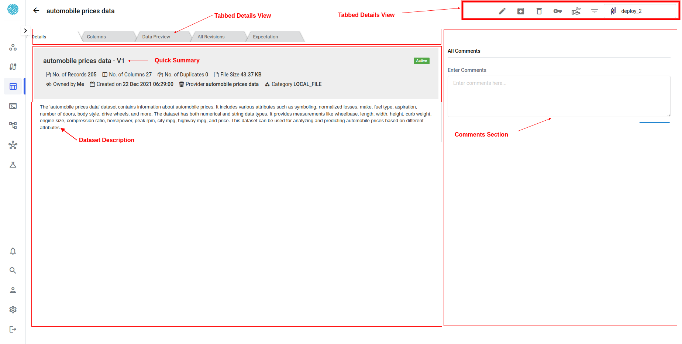682x344 pixels.
Task: Select the terminal icon in left sidebar
Action: (13, 106)
